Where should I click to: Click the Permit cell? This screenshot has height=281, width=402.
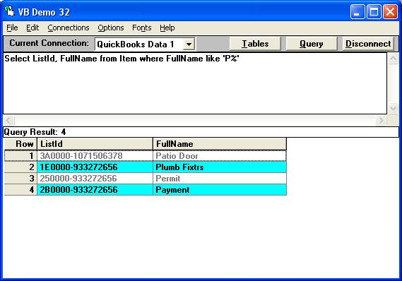220,179
